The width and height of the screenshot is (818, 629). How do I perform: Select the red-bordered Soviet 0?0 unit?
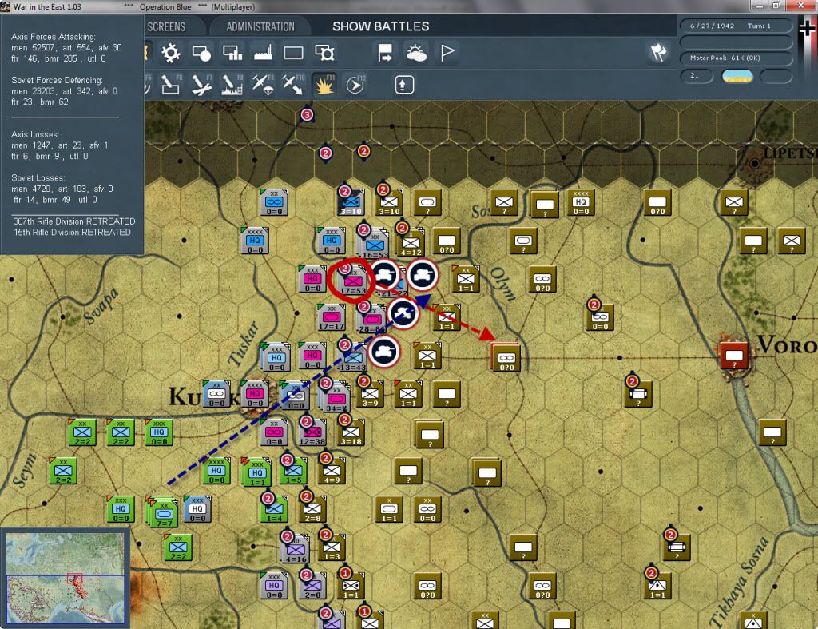coord(506,357)
